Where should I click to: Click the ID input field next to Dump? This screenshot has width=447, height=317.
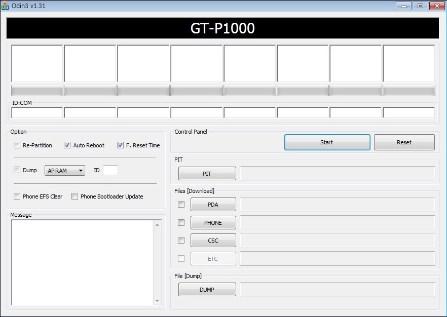[x=110, y=170]
